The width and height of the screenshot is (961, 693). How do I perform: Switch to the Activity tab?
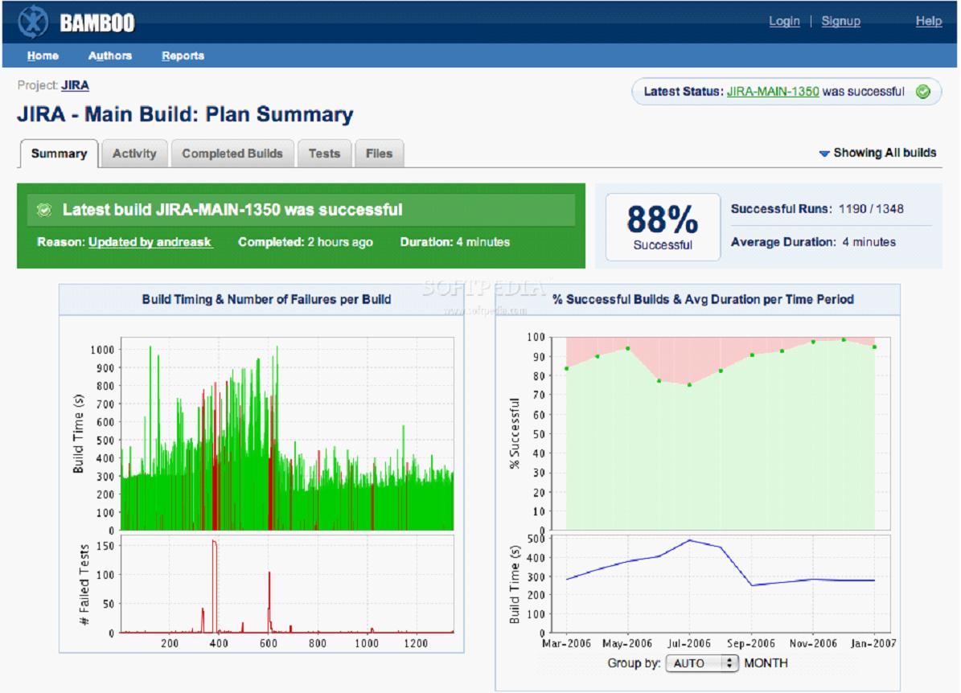[x=134, y=154]
